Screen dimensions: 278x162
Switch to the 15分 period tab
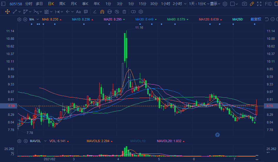pos(142,4)
